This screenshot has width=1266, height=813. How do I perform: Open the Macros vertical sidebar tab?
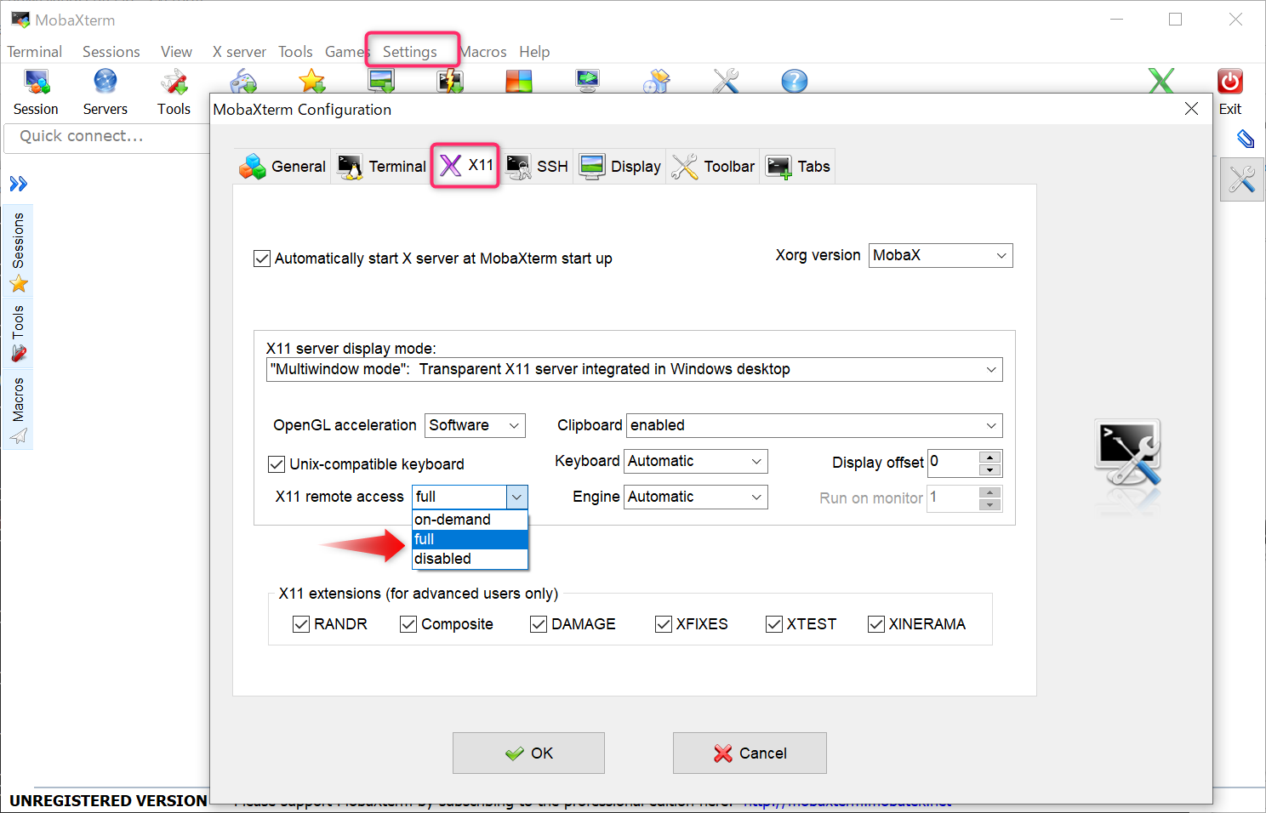pos(19,410)
